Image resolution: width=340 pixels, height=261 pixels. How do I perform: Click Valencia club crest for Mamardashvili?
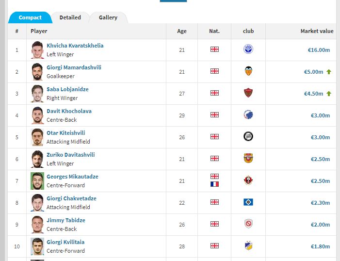click(248, 71)
